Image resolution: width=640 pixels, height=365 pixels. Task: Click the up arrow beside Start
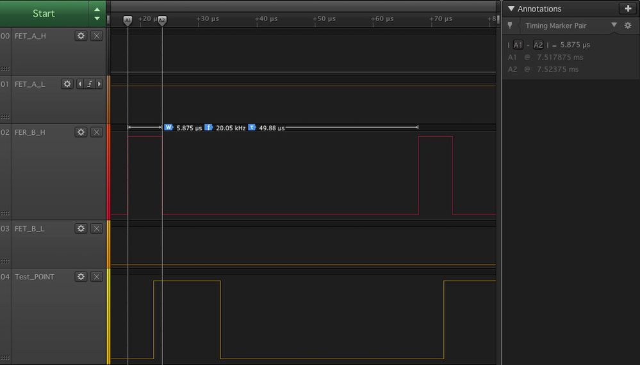pos(97,10)
